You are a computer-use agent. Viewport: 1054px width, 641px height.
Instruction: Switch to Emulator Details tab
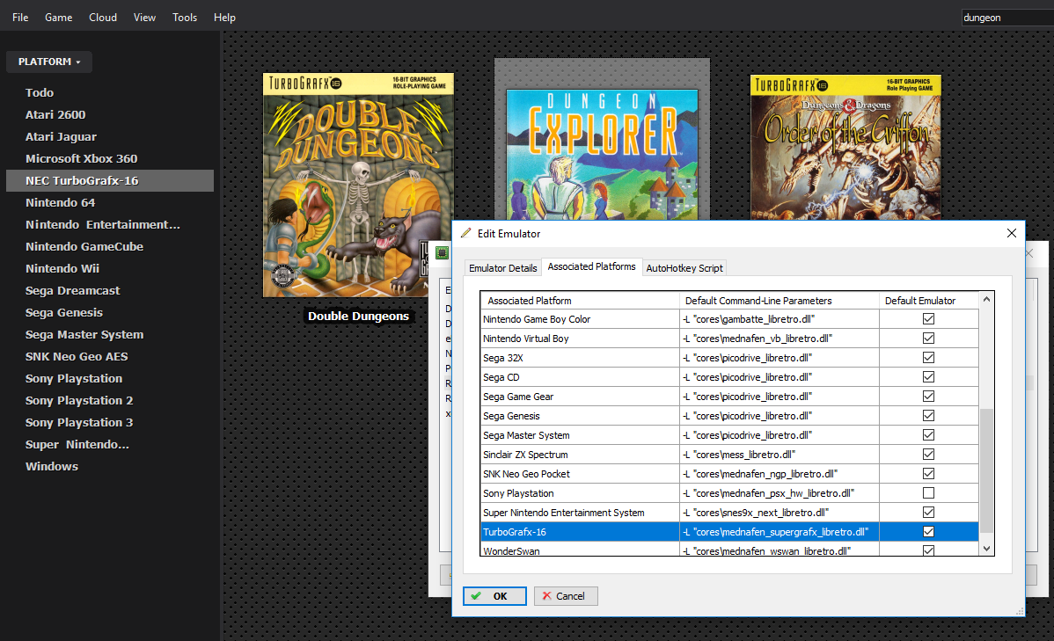point(502,268)
